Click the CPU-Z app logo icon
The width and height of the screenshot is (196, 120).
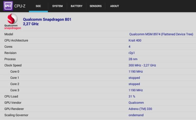tap(8, 6)
